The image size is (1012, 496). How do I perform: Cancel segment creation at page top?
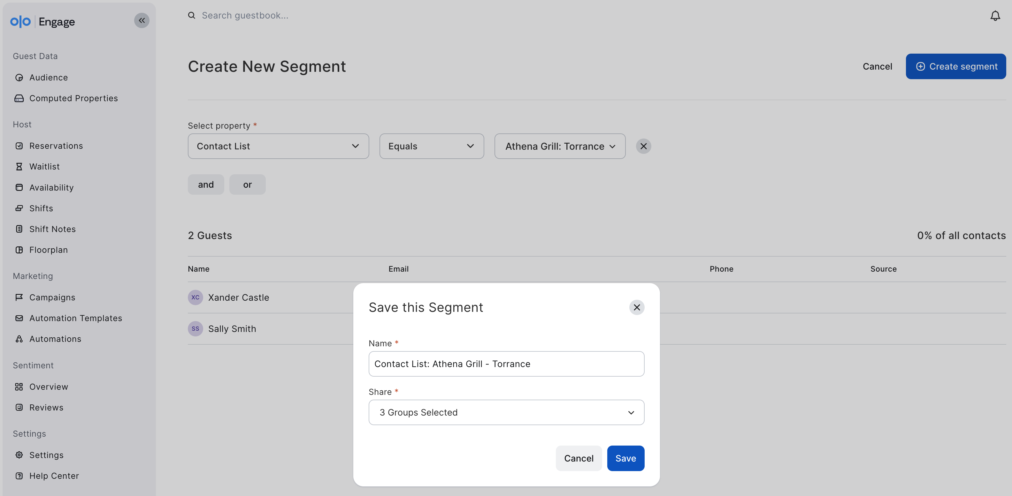877,66
